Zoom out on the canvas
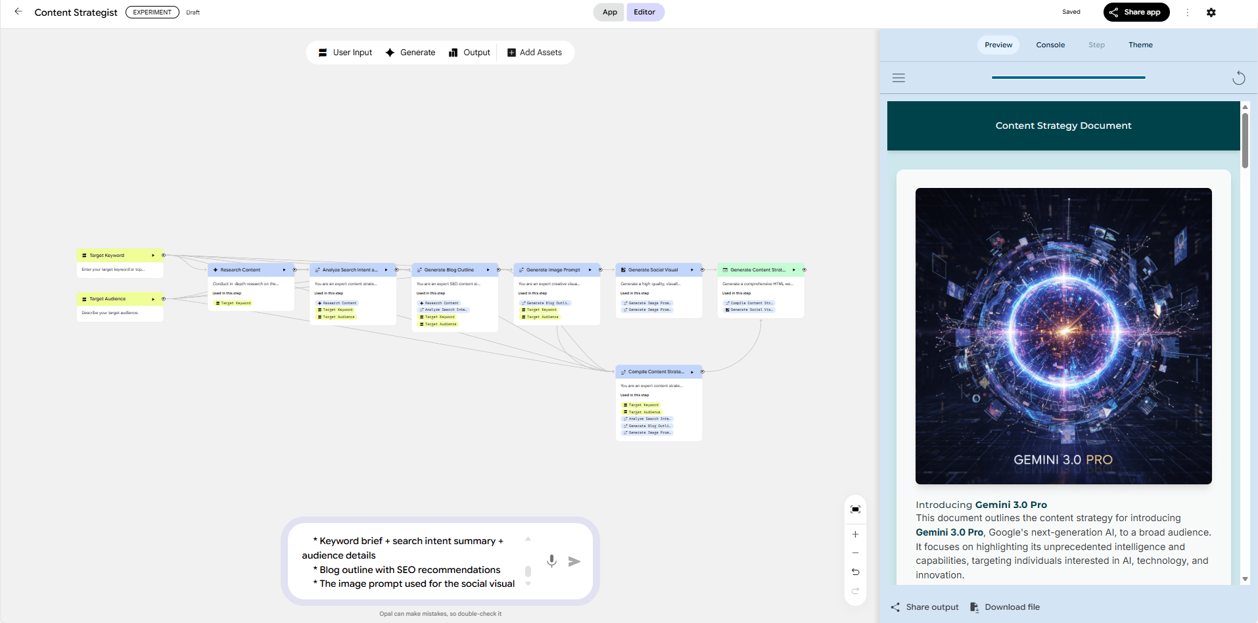This screenshot has height=623, width=1258. click(855, 553)
